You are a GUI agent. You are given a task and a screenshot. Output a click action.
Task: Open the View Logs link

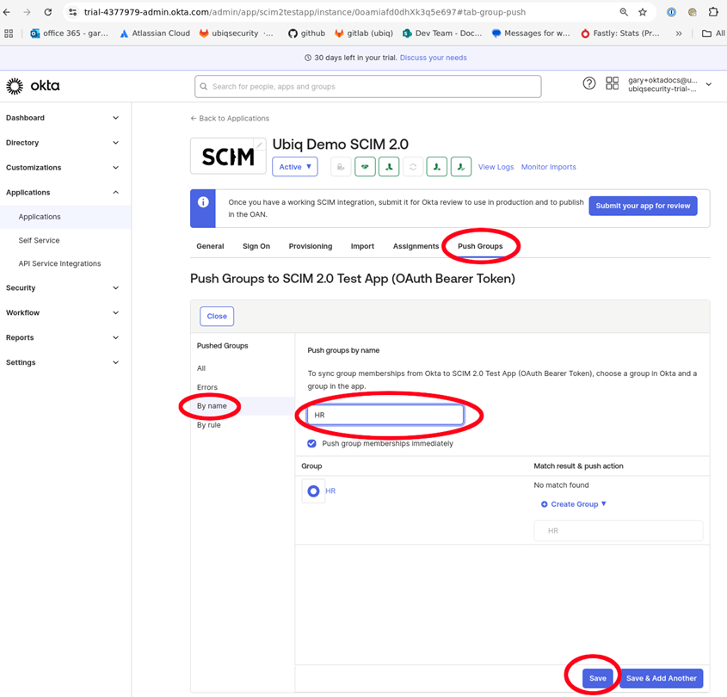click(496, 167)
